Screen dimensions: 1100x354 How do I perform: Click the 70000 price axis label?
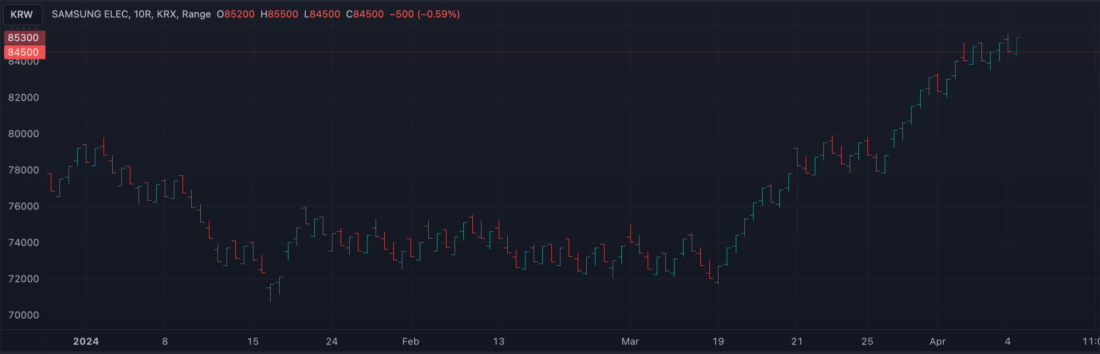pos(24,315)
